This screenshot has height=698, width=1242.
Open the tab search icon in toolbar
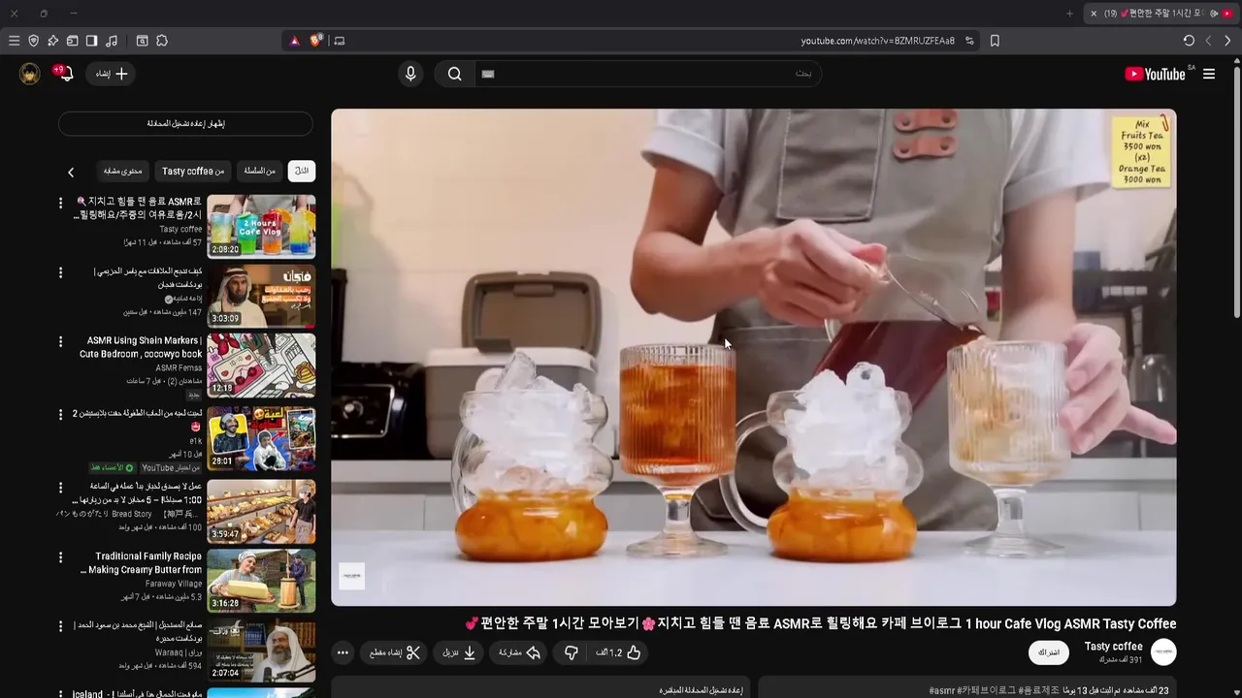[142, 41]
